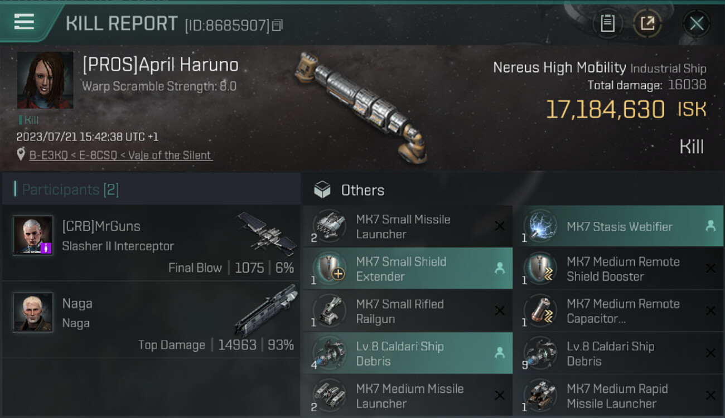Copy the kill report ID icon
The height and width of the screenshot is (418, 725).
point(277,25)
